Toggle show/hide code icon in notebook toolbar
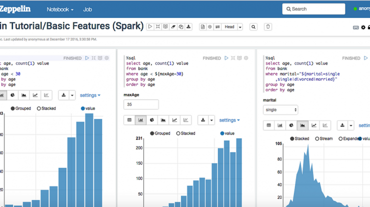The width and height of the screenshot is (370, 207). click(x=158, y=26)
